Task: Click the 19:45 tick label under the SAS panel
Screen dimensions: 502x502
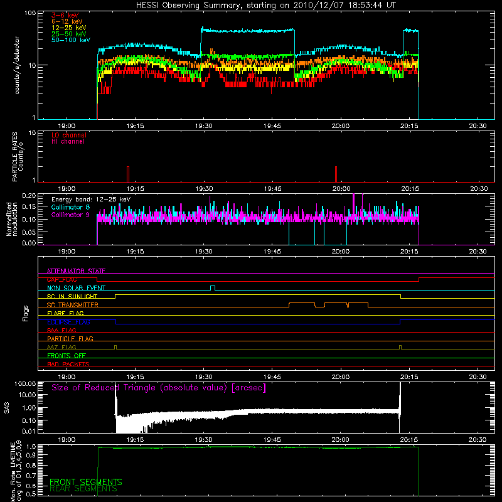Action: [272, 440]
